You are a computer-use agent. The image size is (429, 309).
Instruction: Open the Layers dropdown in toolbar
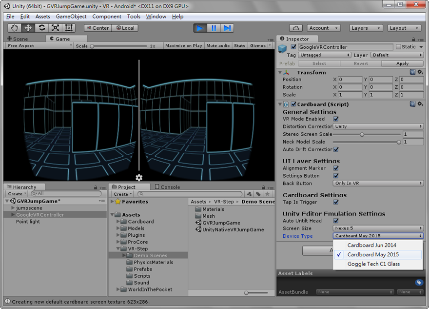(x=366, y=28)
